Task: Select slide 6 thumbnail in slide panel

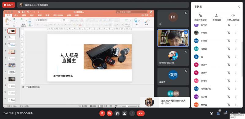Action: coord(12,65)
